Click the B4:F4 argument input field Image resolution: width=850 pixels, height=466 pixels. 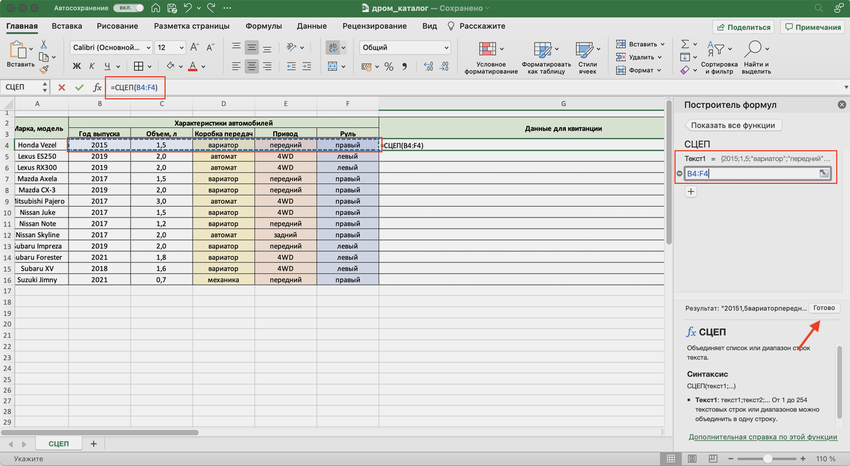[751, 173]
